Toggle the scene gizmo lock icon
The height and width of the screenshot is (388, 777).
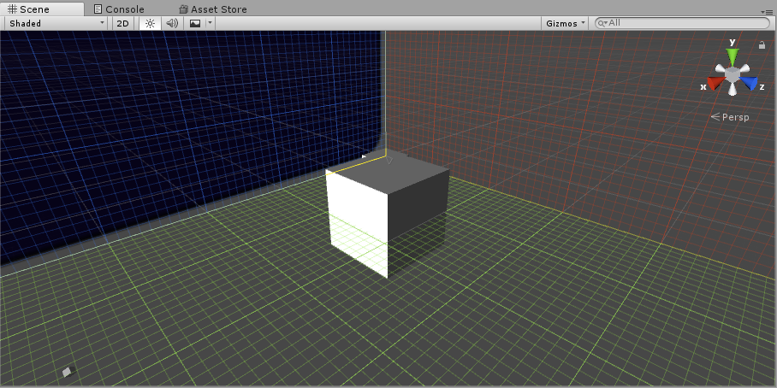coord(762,45)
